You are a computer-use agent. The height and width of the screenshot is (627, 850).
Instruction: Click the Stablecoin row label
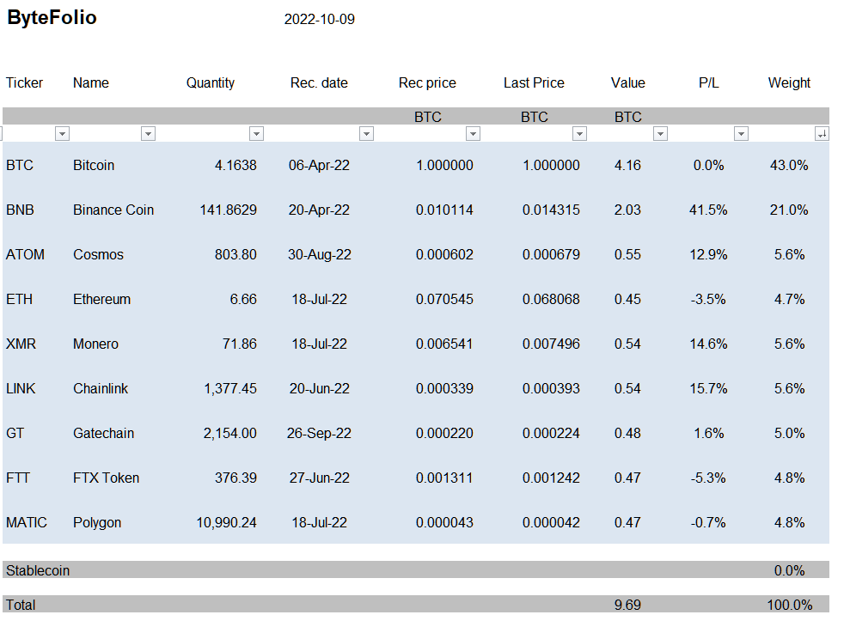coord(38,570)
